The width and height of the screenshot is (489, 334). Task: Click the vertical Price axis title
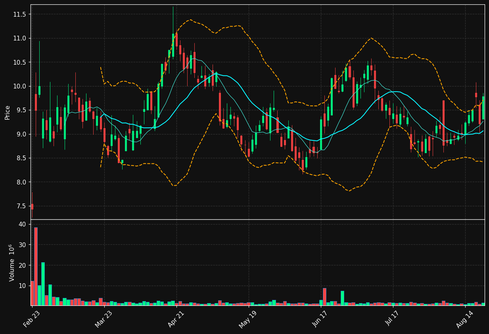pyautogui.click(x=8, y=112)
